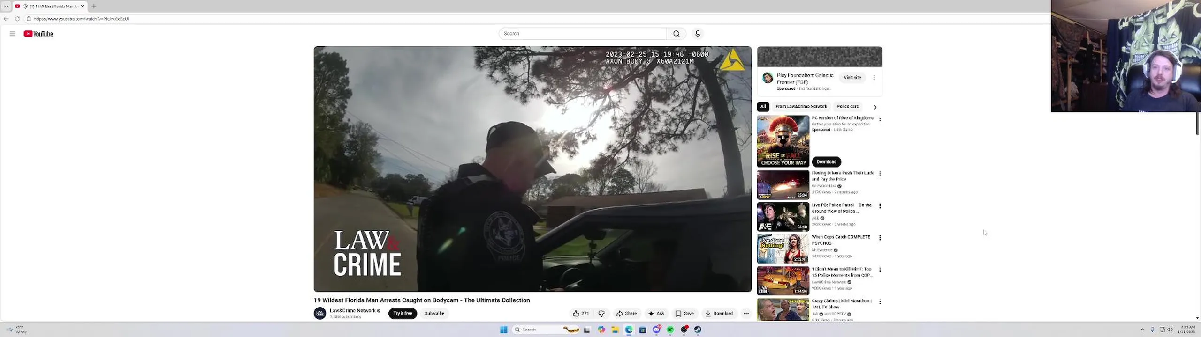Click Download button on Rise of Kingdoms ad
Image resolution: width=1201 pixels, height=337 pixels.
[x=826, y=162]
